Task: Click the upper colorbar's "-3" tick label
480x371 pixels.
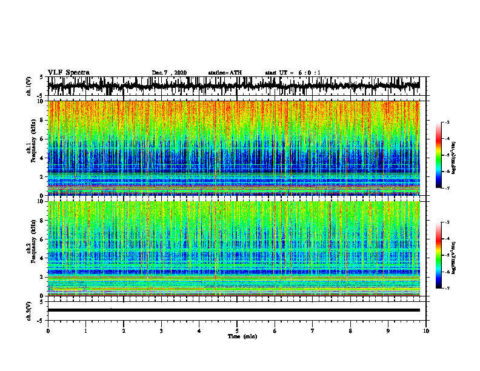Action: pyautogui.click(x=447, y=122)
